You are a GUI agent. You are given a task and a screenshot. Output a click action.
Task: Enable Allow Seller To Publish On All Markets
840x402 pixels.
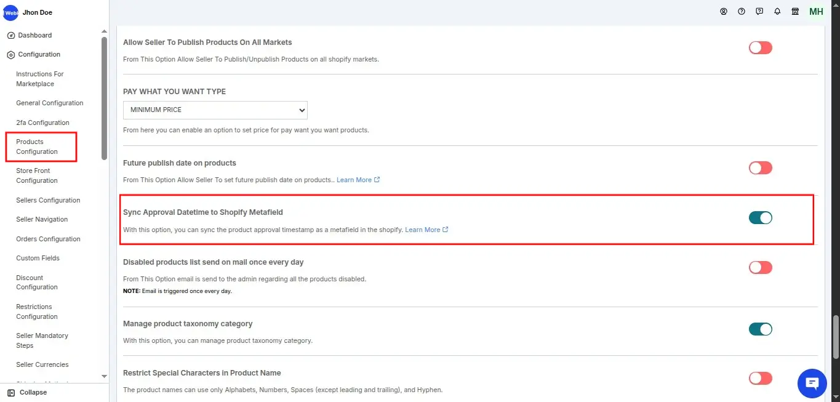pyautogui.click(x=760, y=48)
